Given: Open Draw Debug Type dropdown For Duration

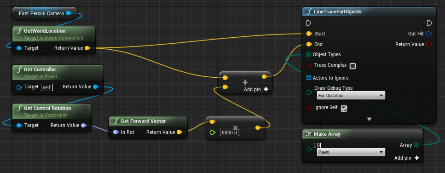Looking at the screenshot, I should [x=351, y=96].
